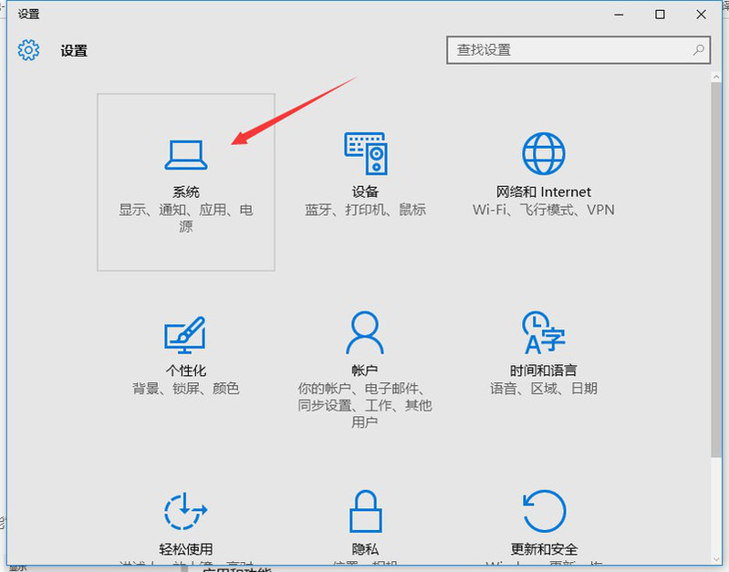The width and height of the screenshot is (729, 572).
Task: Click 显示、通知、应用、电源 description
Action: click(186, 218)
